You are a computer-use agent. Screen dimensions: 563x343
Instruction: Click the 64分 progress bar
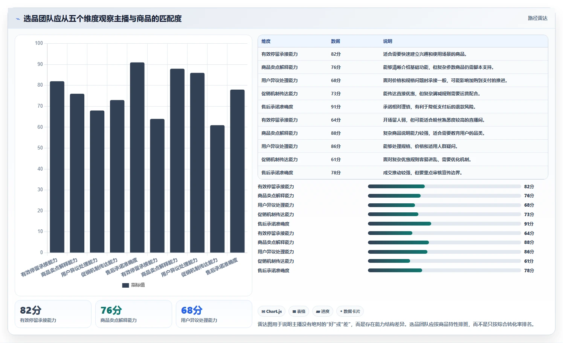444,233
